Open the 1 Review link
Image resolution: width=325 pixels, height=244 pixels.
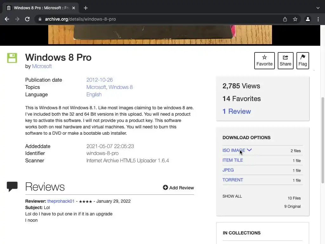tap(236, 111)
